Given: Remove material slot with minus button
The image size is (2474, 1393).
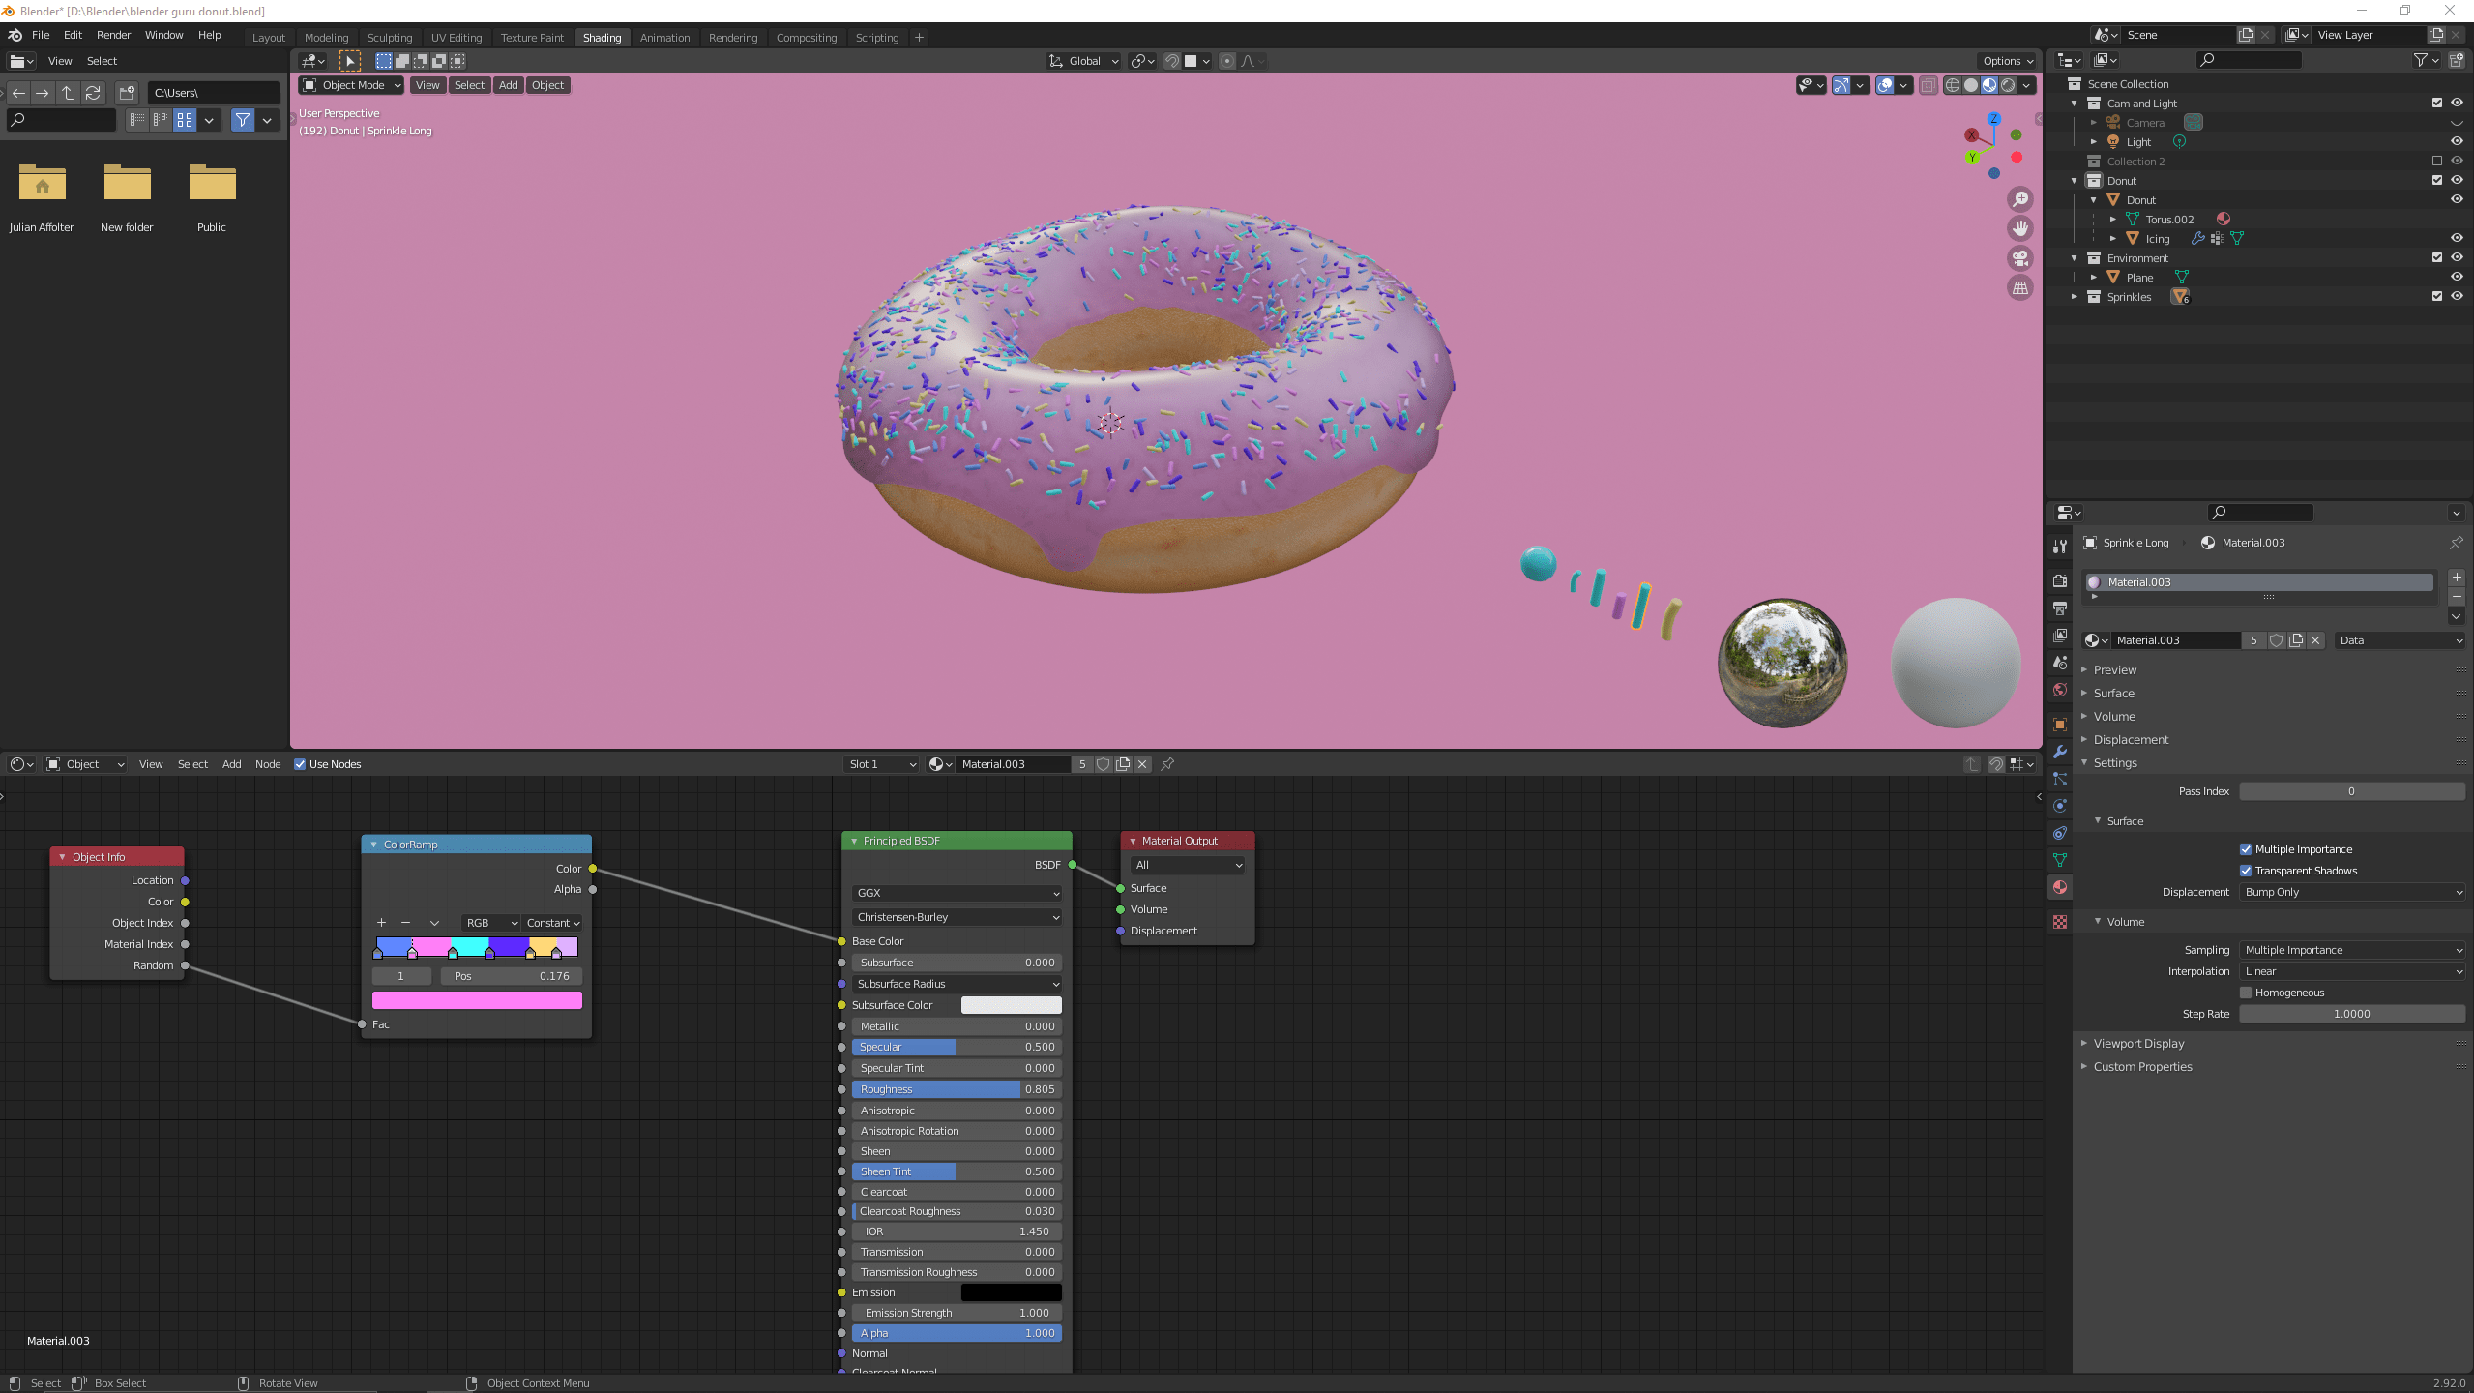Looking at the screenshot, I should [2457, 597].
